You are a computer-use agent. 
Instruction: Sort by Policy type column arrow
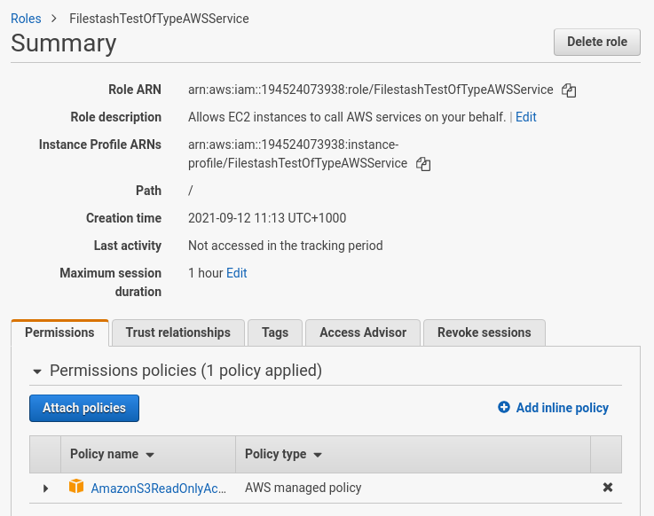(318, 455)
